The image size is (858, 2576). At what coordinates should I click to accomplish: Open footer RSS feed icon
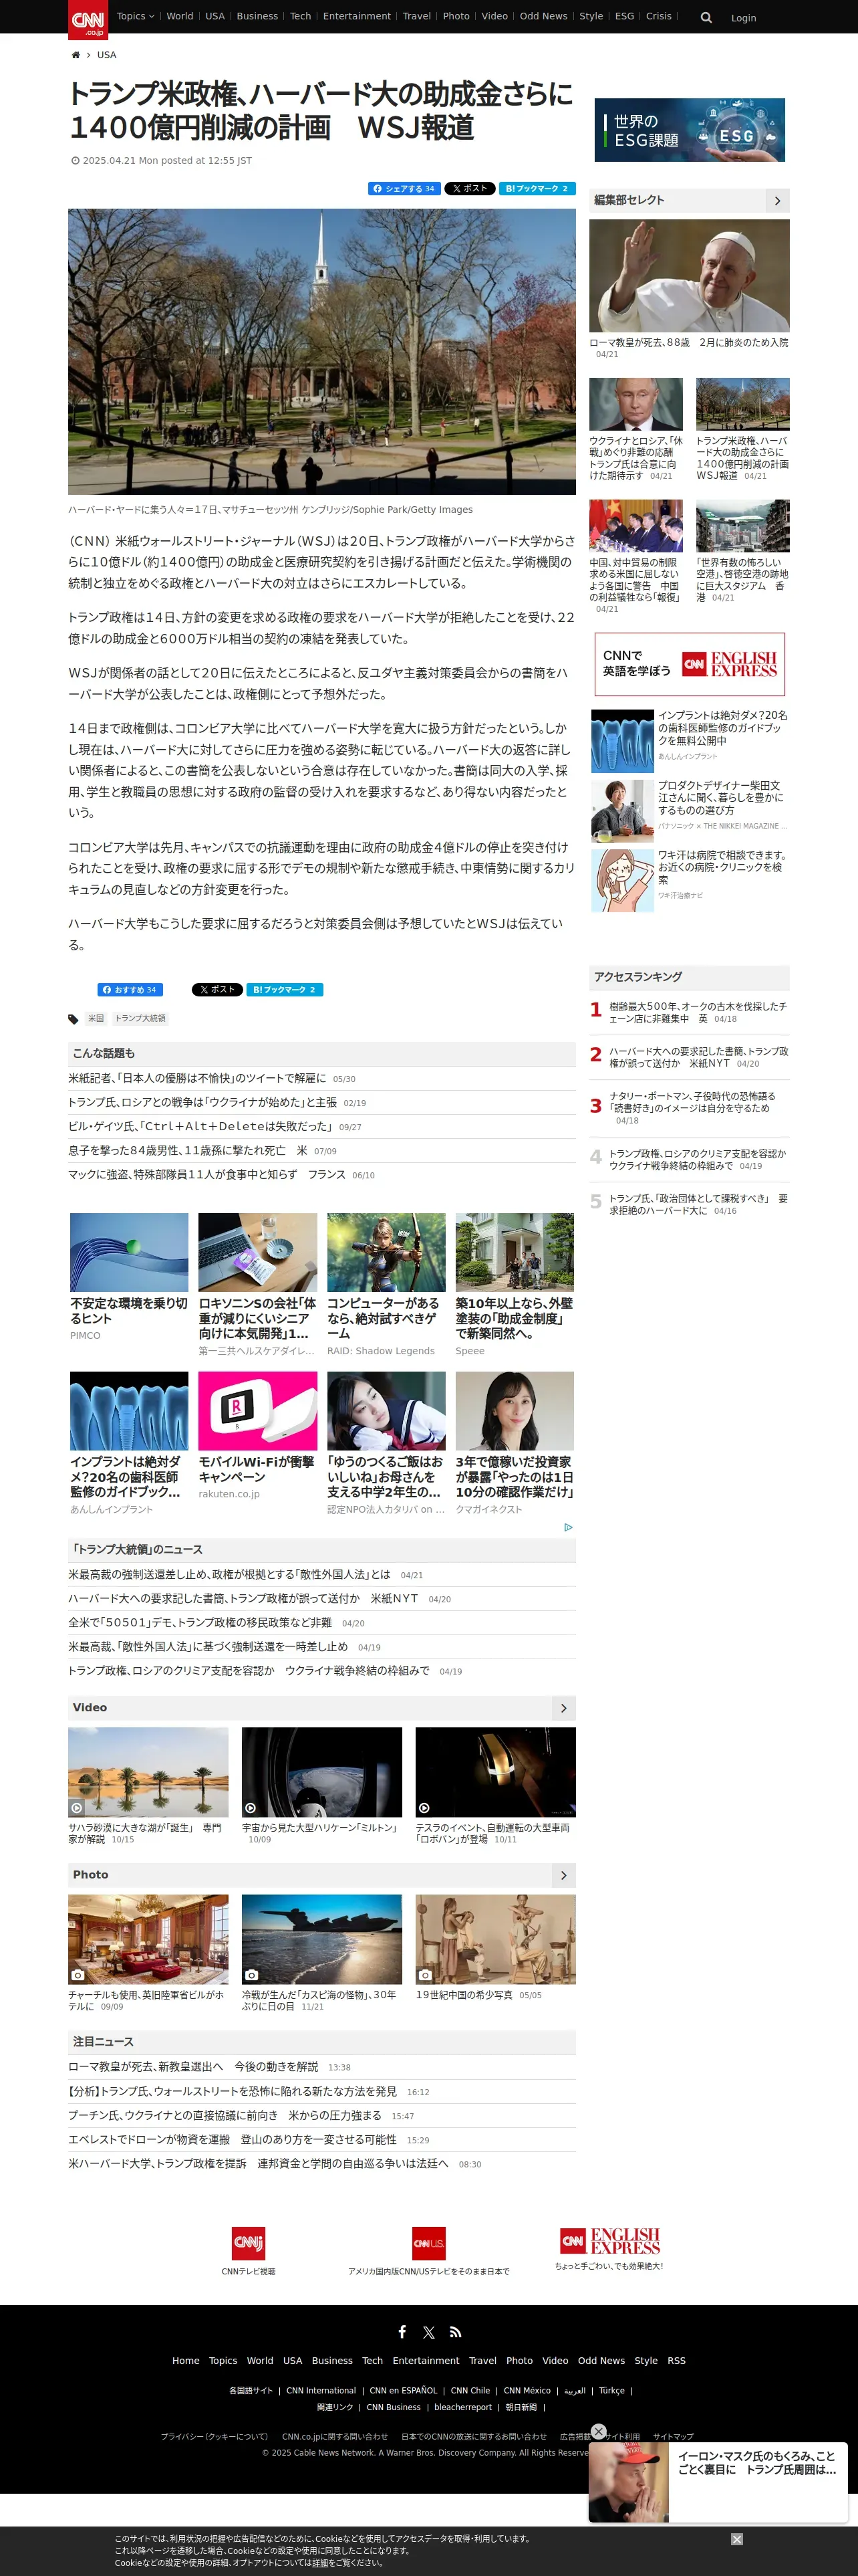click(456, 2332)
